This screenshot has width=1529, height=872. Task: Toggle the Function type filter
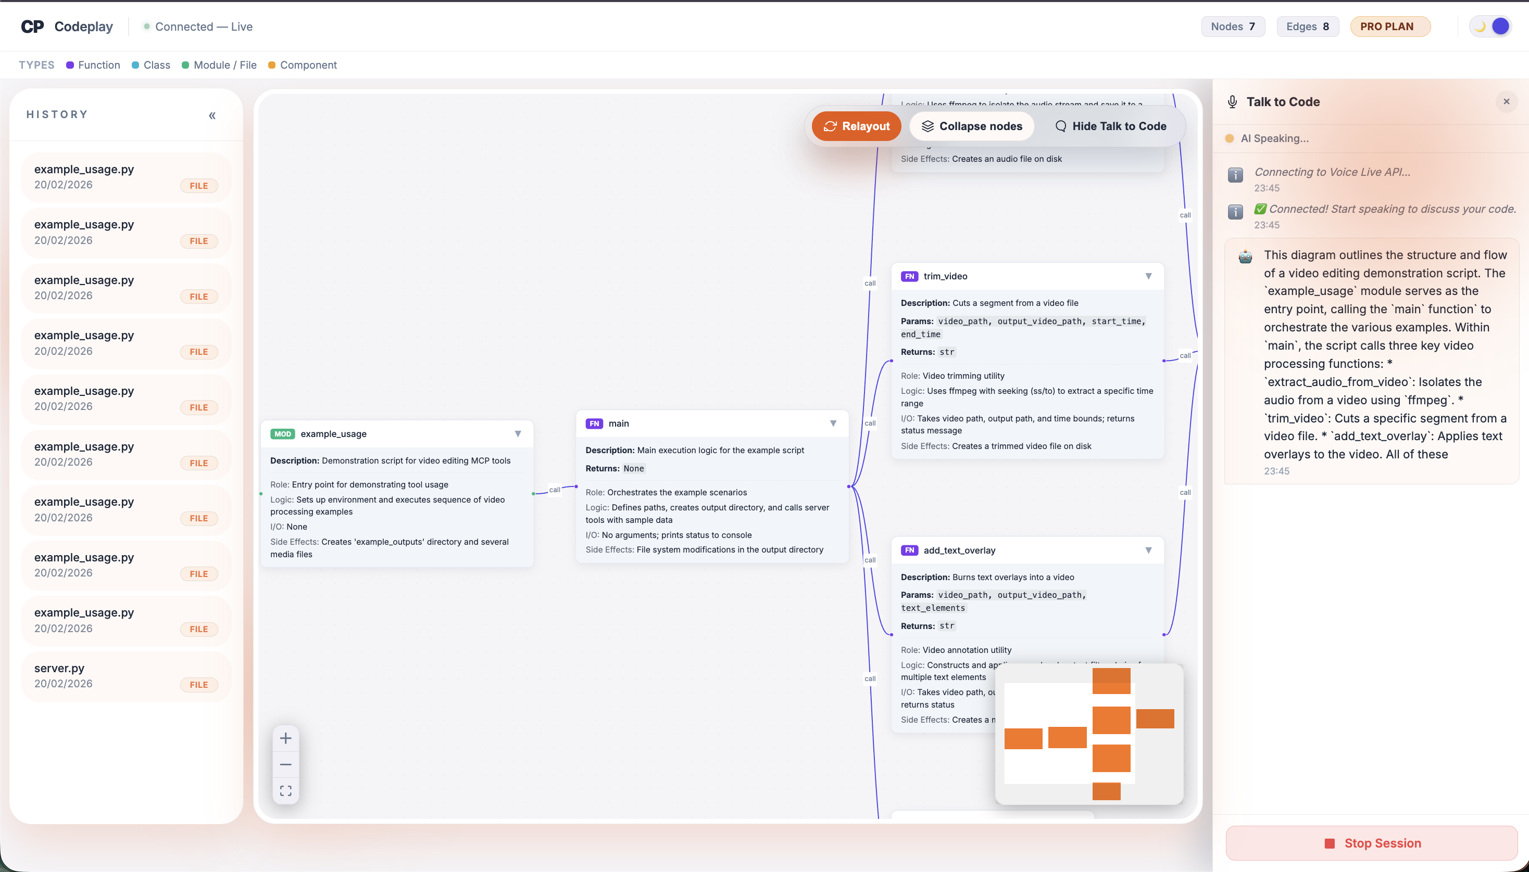point(93,65)
